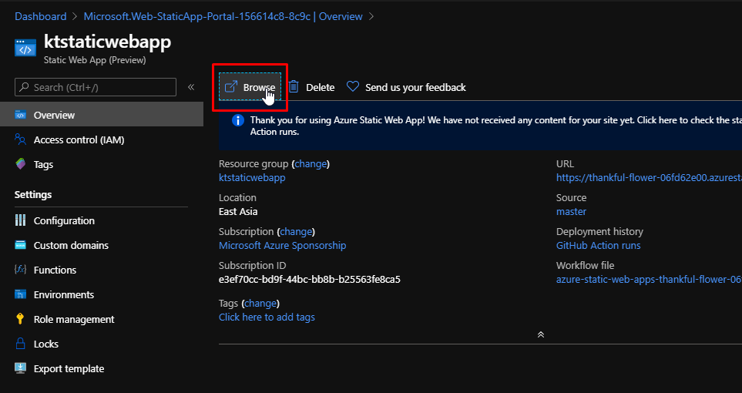
Task: Click the search magnifier icon
Action: tap(25, 87)
